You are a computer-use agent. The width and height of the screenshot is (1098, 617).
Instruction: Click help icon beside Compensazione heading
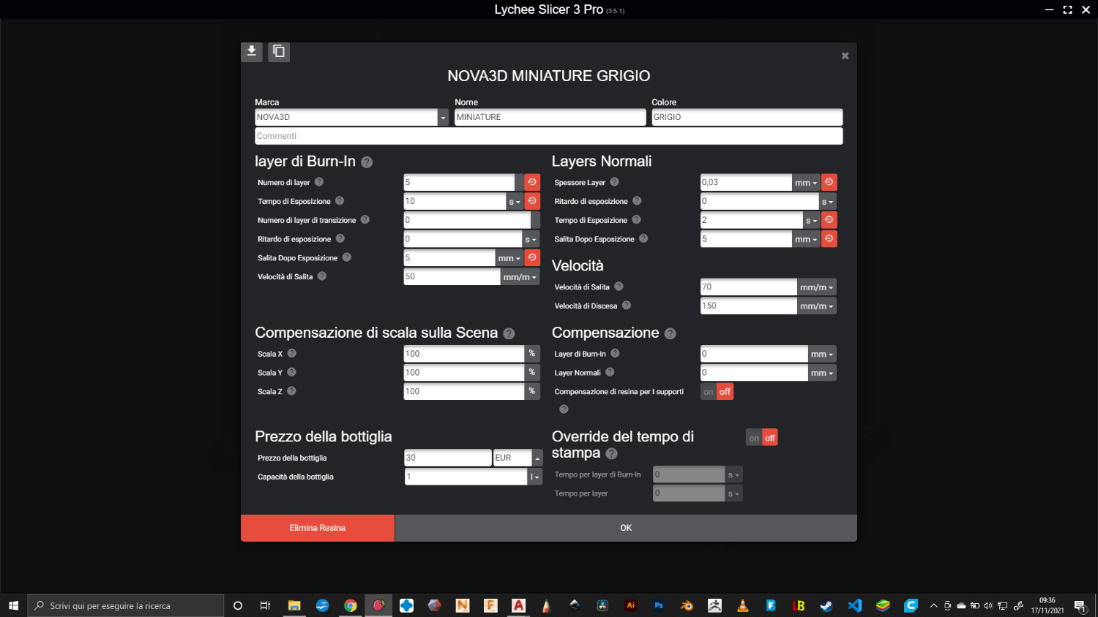point(670,333)
